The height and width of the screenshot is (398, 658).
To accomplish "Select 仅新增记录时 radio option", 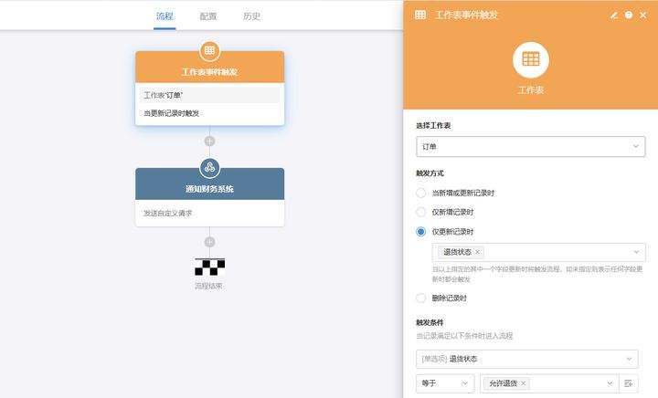I will point(420,212).
